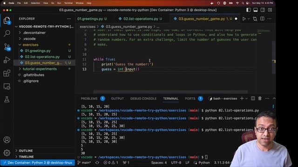The width and height of the screenshot is (298, 167).
Task: Open the PROBLEMS panel tab
Action: [89, 99]
